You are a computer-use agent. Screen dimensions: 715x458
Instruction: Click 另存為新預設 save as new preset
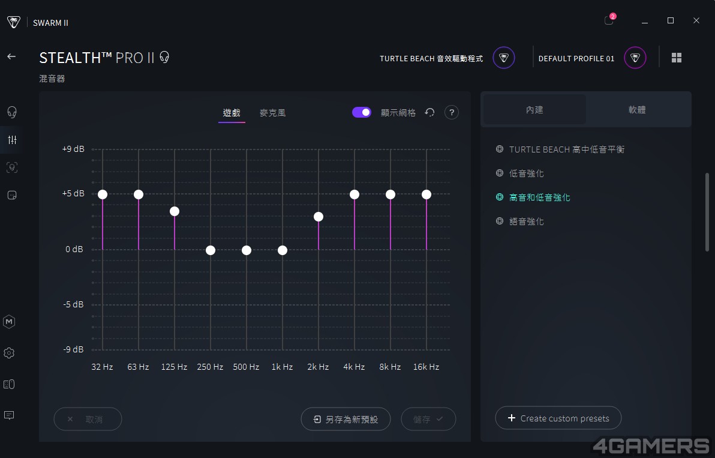346,419
